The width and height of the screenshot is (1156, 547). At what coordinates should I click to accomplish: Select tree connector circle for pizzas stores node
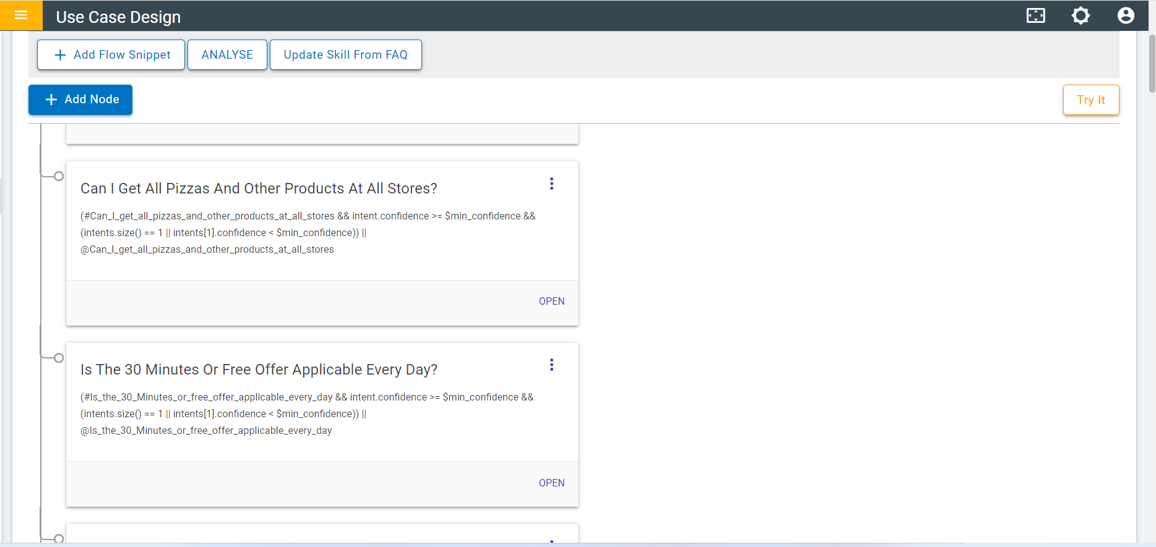coord(59,176)
